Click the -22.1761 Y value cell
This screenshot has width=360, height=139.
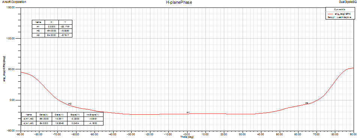[x=65, y=27]
